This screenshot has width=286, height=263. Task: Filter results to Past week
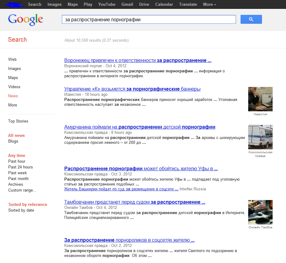pos(17,173)
